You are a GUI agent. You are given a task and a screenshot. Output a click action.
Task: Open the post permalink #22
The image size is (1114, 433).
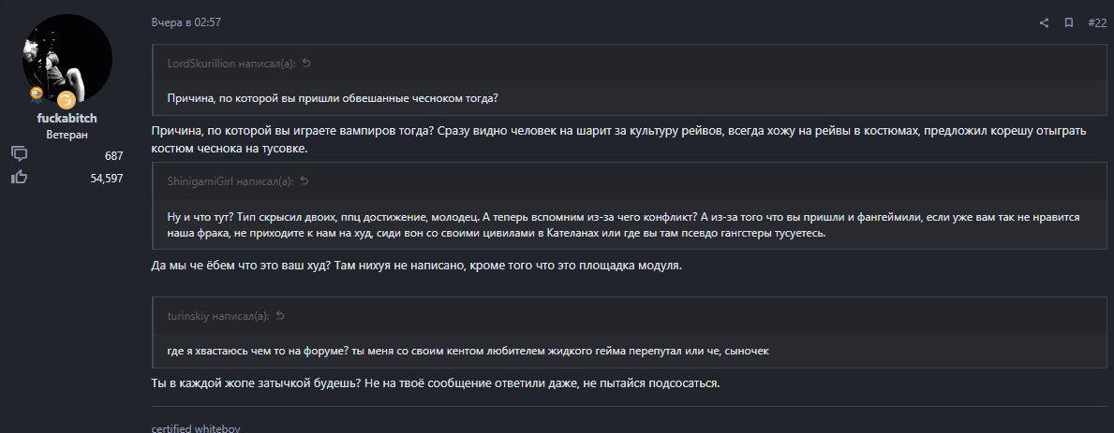point(1097,22)
